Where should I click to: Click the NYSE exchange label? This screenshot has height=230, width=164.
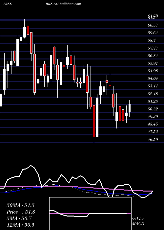tap(8, 4)
